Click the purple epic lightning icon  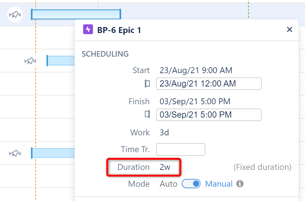88,30
